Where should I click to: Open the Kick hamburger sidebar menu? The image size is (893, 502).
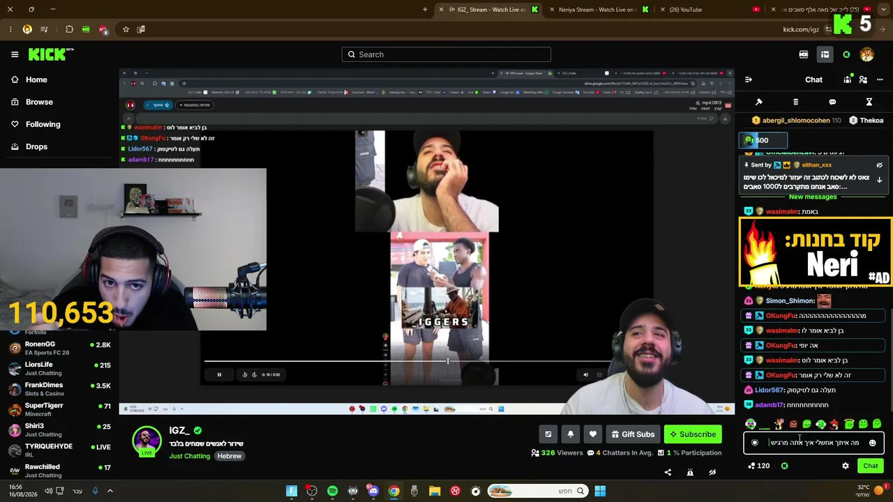[x=15, y=54]
